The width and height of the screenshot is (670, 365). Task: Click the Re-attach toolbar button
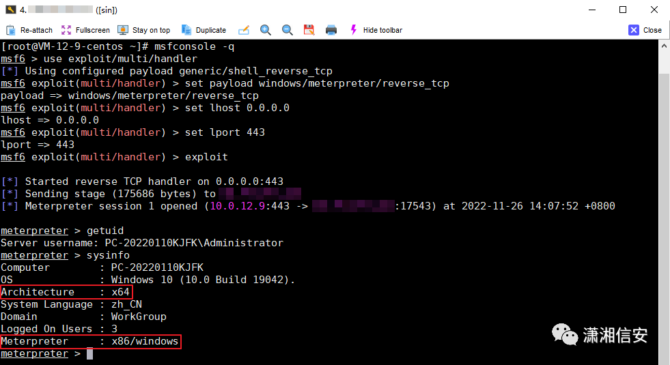(29, 30)
